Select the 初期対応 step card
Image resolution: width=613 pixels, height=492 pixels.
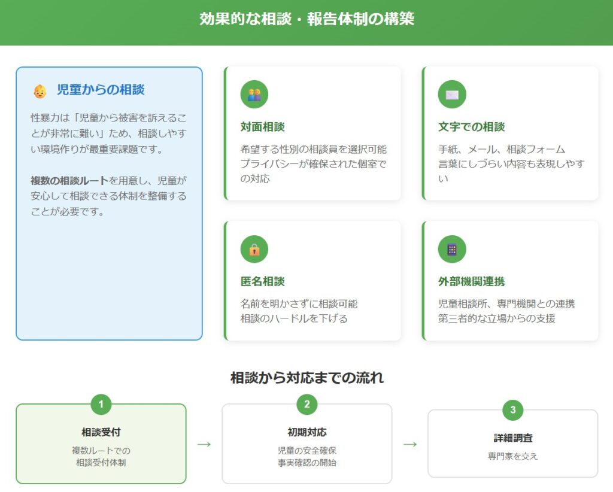point(307,446)
